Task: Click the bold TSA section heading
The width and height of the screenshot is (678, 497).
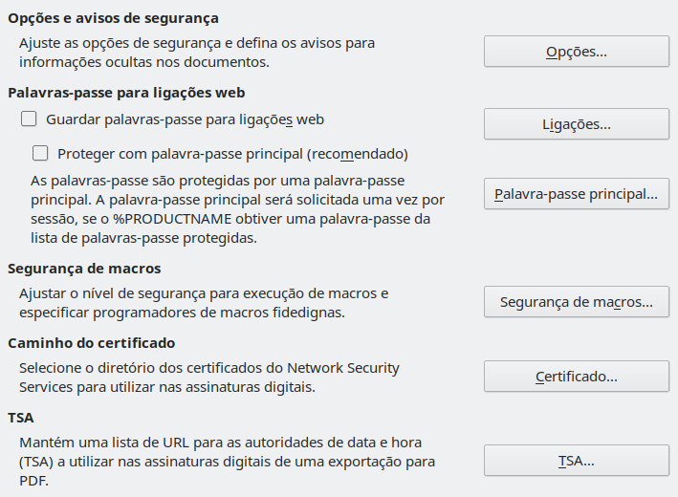Action: click(x=19, y=418)
